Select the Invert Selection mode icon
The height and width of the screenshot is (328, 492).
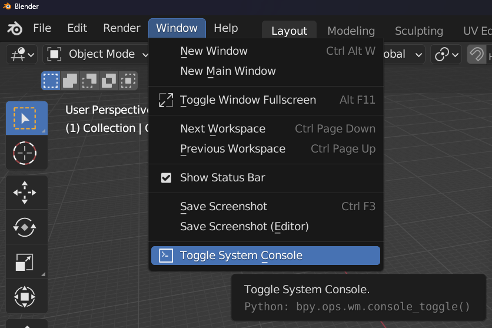coord(109,81)
